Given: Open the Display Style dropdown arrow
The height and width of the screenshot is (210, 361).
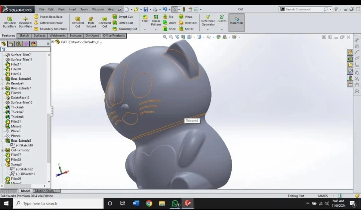Looking at the screenshot, I should [203, 37].
